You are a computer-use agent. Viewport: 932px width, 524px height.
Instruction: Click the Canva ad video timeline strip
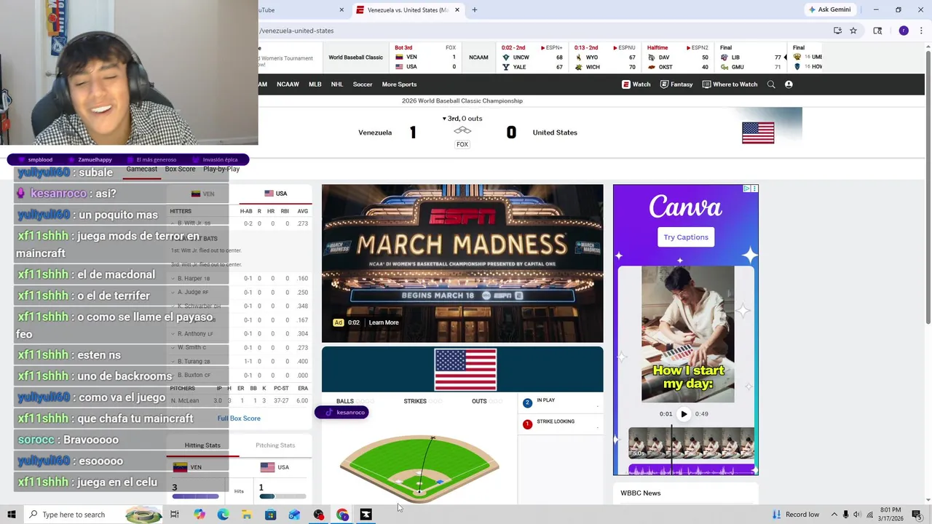[691, 442]
